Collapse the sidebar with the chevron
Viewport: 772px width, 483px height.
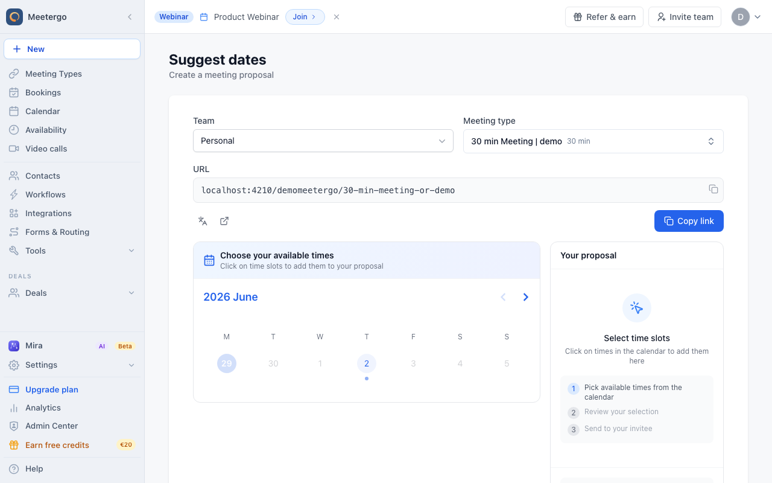tap(130, 17)
